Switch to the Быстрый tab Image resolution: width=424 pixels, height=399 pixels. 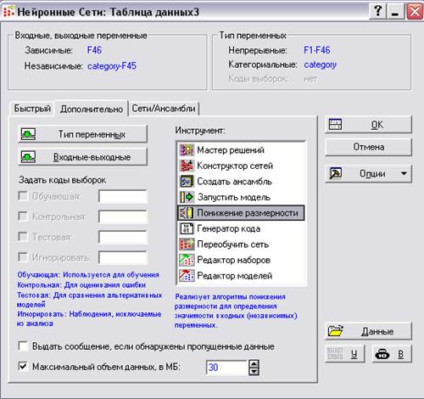32,109
